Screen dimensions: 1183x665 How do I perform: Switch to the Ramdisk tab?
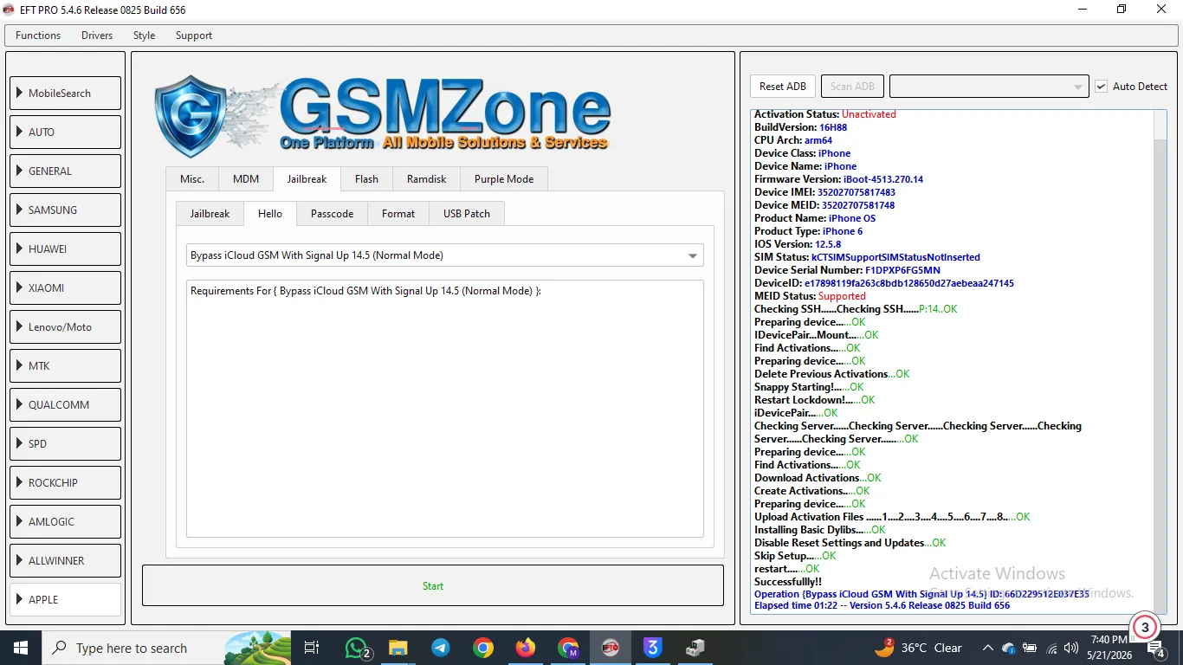click(427, 179)
